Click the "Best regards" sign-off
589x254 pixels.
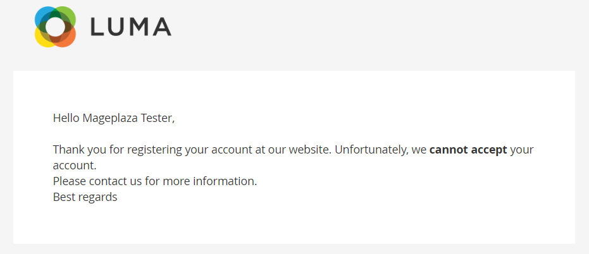click(x=85, y=197)
